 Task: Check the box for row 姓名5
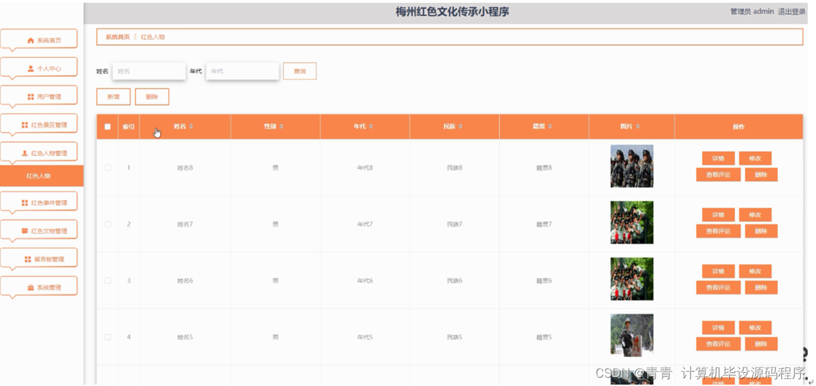[108, 337]
